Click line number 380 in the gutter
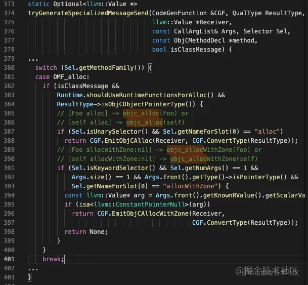 click(x=9, y=68)
